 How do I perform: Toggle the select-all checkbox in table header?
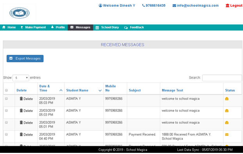coord(6,90)
